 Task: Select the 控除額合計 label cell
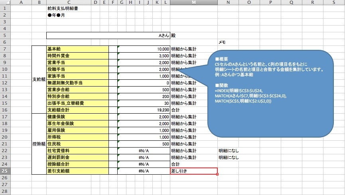pos(77,164)
